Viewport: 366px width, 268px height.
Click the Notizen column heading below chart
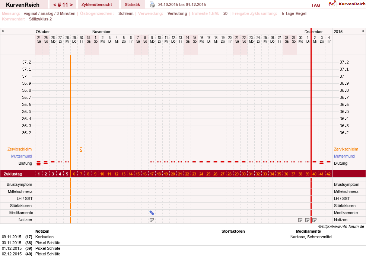[42, 232]
